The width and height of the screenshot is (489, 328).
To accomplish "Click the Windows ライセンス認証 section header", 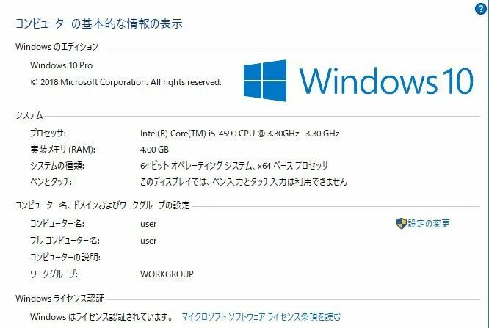I will 59,299.
